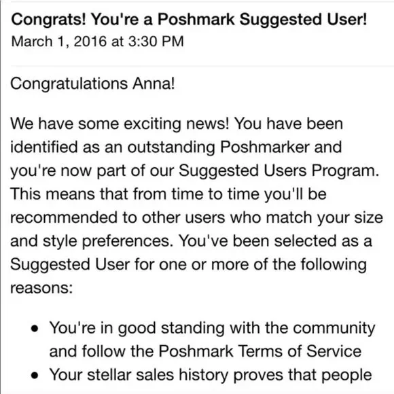Click the word 'Poshmark' in the subject line
This screenshot has height=394, width=394.
point(196,19)
